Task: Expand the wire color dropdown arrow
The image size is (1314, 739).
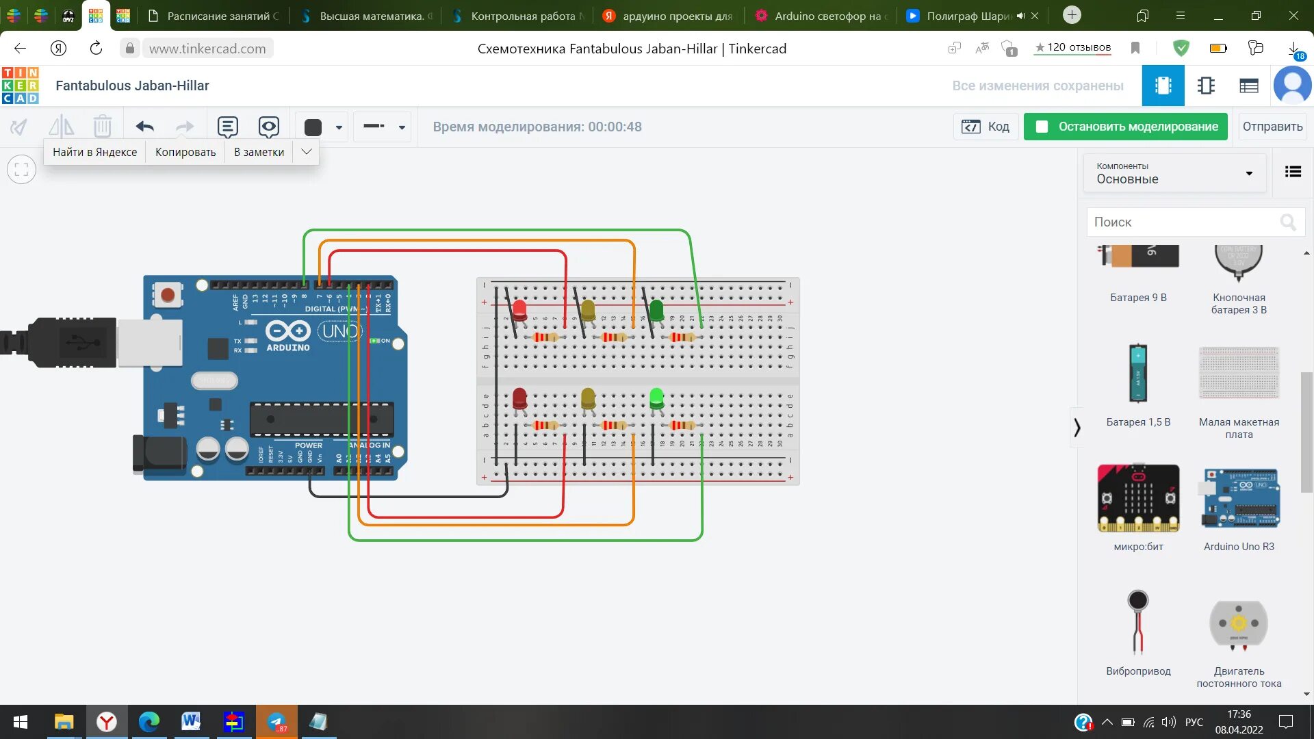Action: [339, 127]
